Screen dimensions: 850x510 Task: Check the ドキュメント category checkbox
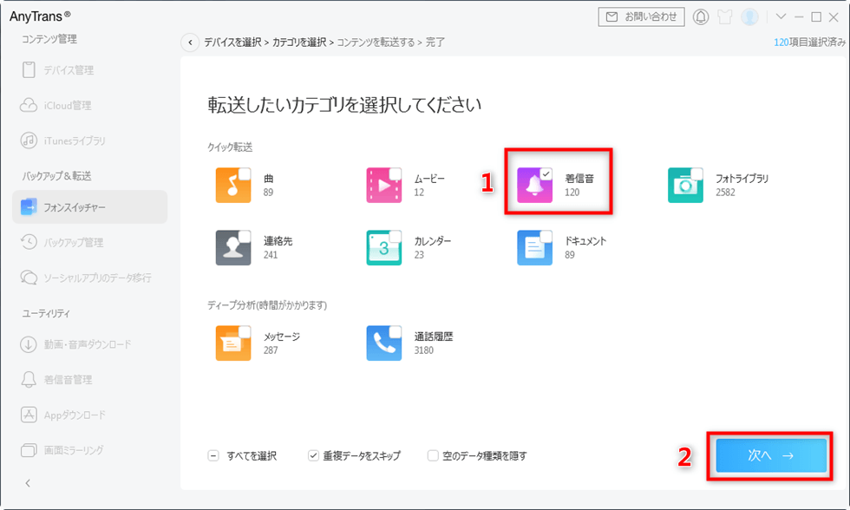point(546,236)
